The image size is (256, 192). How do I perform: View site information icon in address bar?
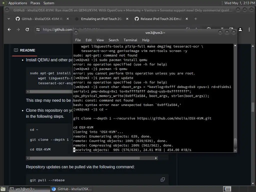38,29
